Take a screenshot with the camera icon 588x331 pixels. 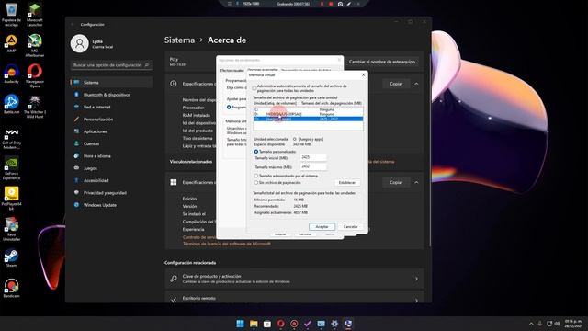point(340,4)
